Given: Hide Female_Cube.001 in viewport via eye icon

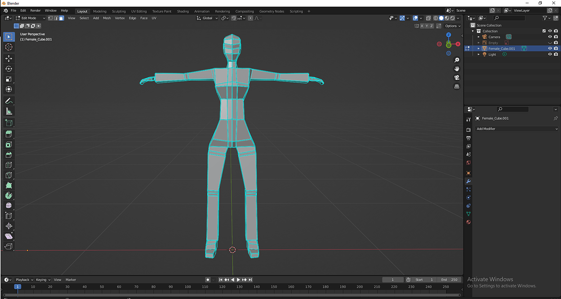Looking at the screenshot, I should click(x=550, y=49).
